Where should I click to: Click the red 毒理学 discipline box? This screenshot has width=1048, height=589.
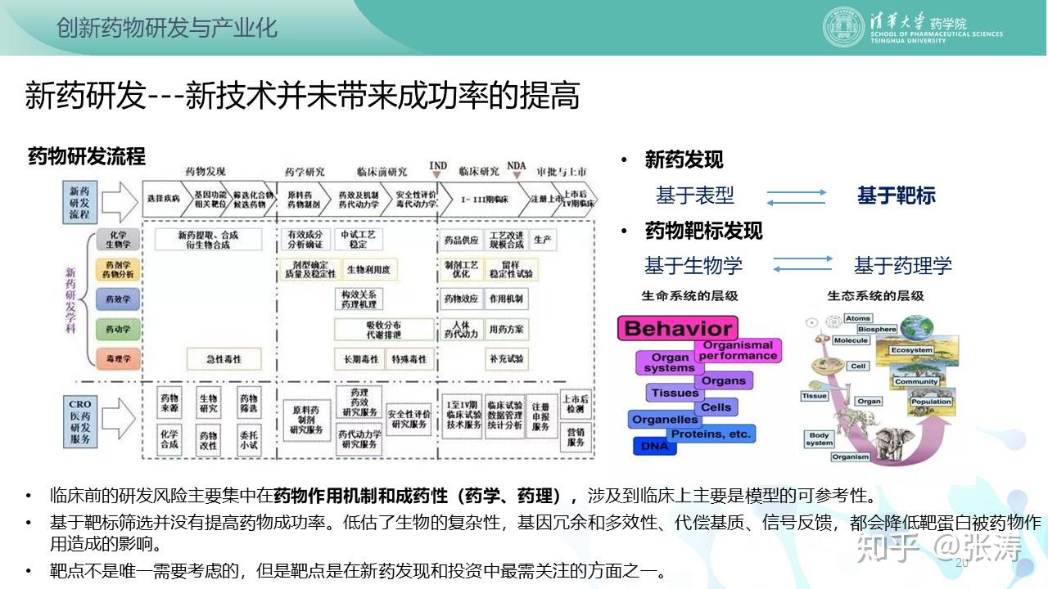point(118,359)
